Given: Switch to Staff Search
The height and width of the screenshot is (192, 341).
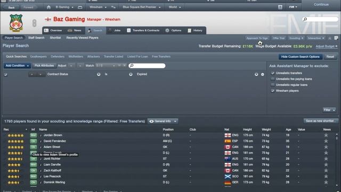Looking at the screenshot, I should [x=36, y=38].
